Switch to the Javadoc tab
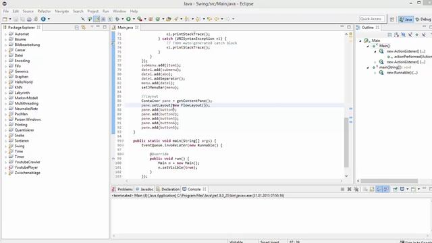The width and height of the screenshot is (432, 243). pos(144,189)
